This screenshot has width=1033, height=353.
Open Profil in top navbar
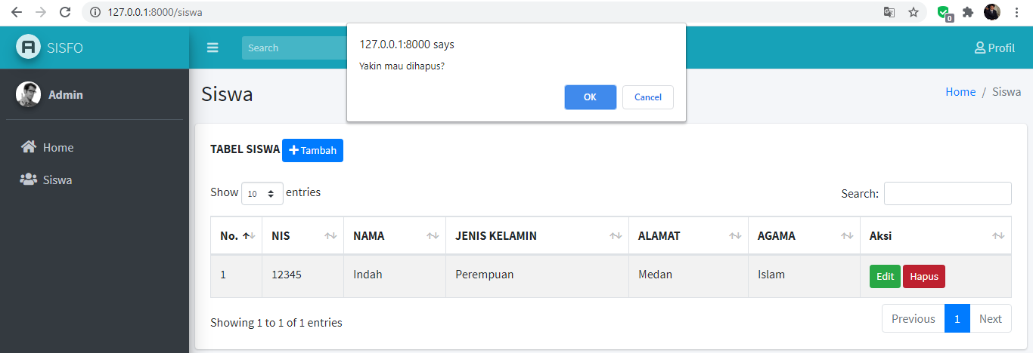tap(994, 48)
